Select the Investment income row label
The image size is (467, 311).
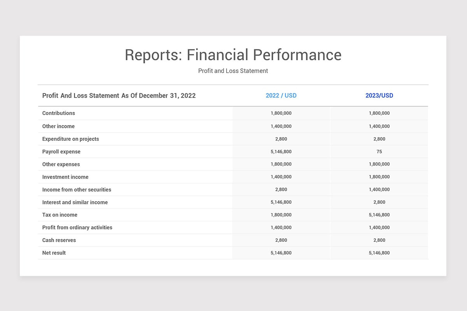click(65, 177)
